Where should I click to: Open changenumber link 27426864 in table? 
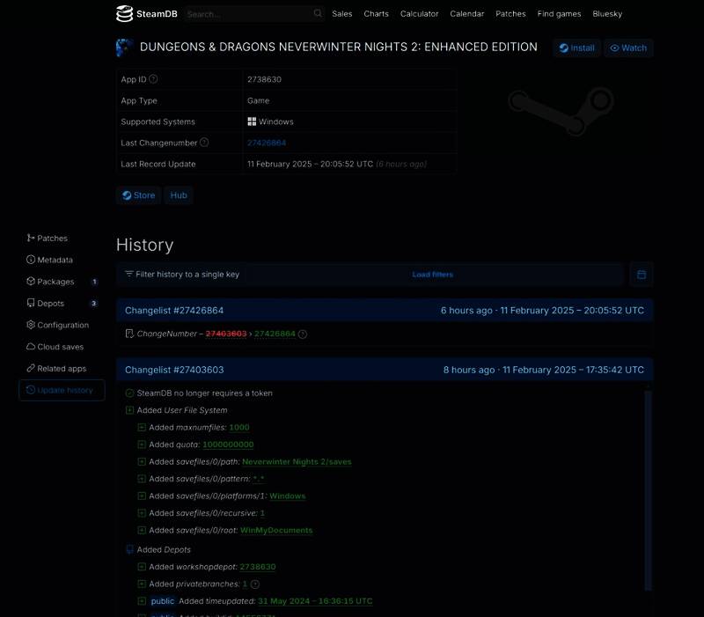(266, 143)
